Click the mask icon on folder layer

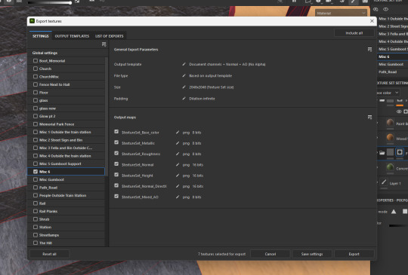click(x=400, y=152)
